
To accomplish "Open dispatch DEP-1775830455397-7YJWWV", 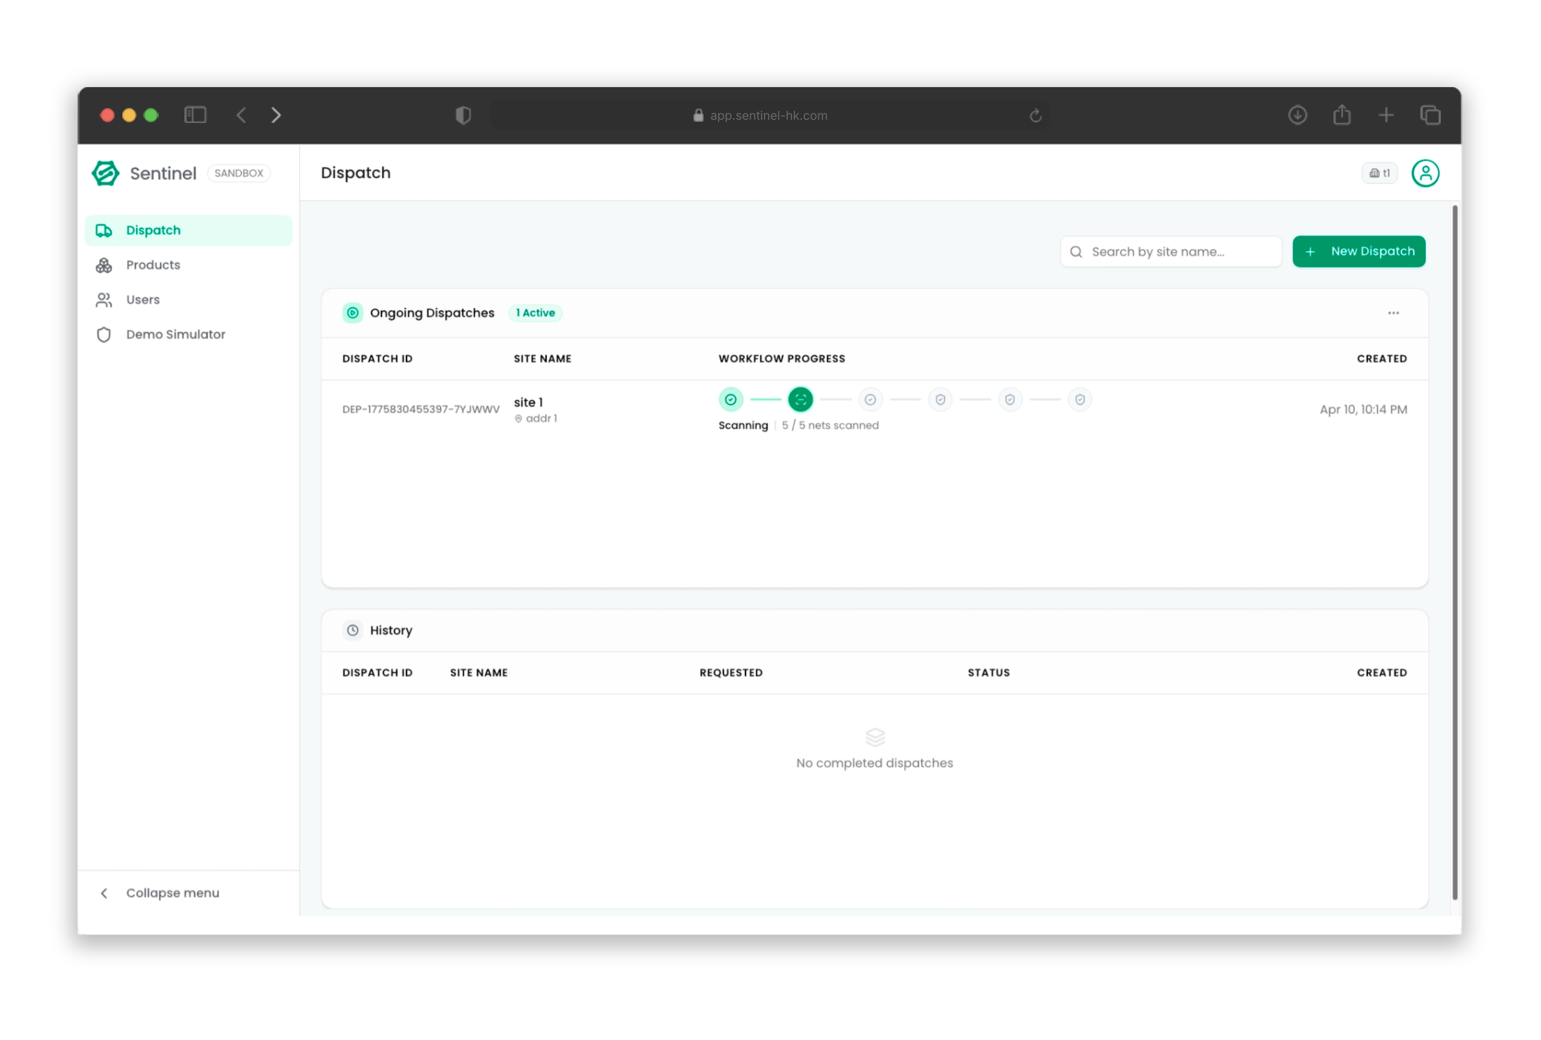I will pyautogui.click(x=421, y=409).
